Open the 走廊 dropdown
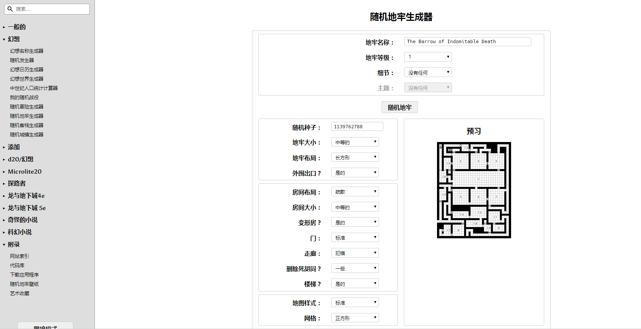Image resolution: width=641 pixels, height=329 pixels. point(355,253)
